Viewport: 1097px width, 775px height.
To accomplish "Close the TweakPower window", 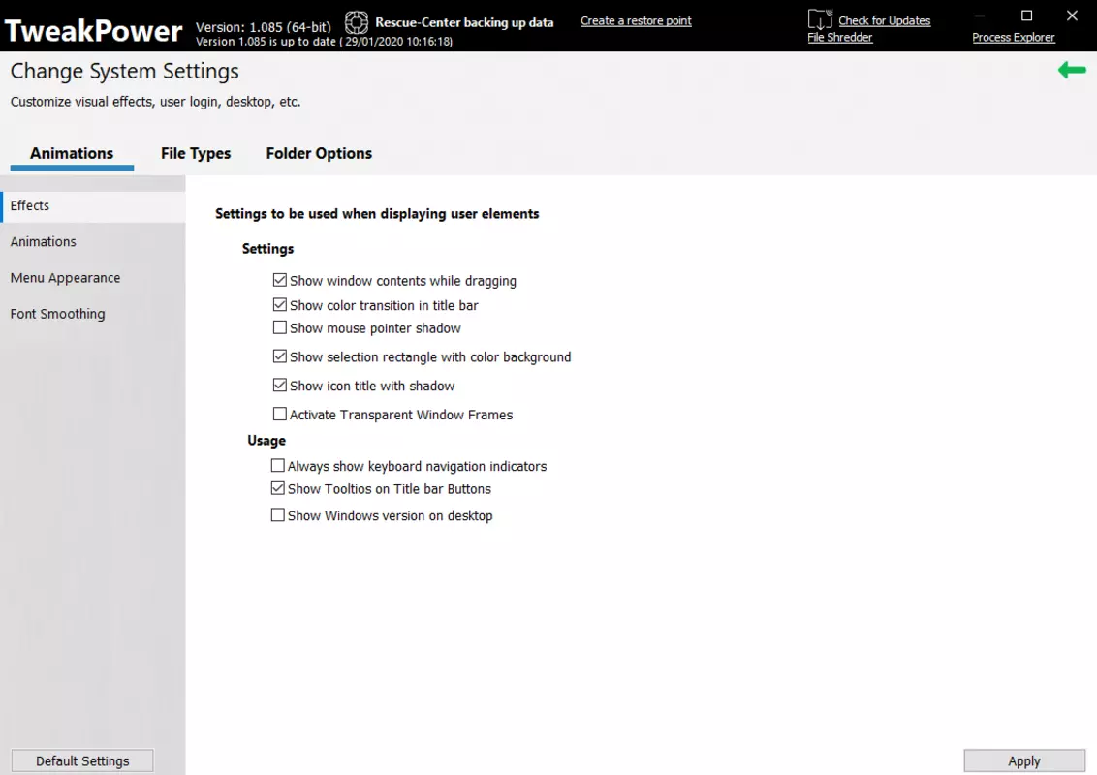I will [1072, 15].
